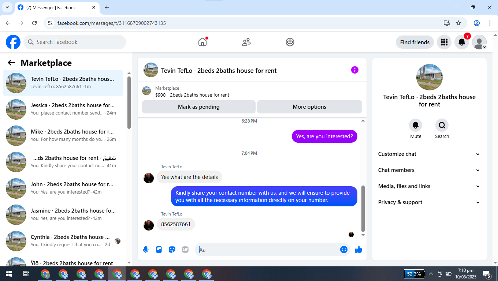Send a thumbs-up like
The width and height of the screenshot is (498, 281).
(x=358, y=250)
